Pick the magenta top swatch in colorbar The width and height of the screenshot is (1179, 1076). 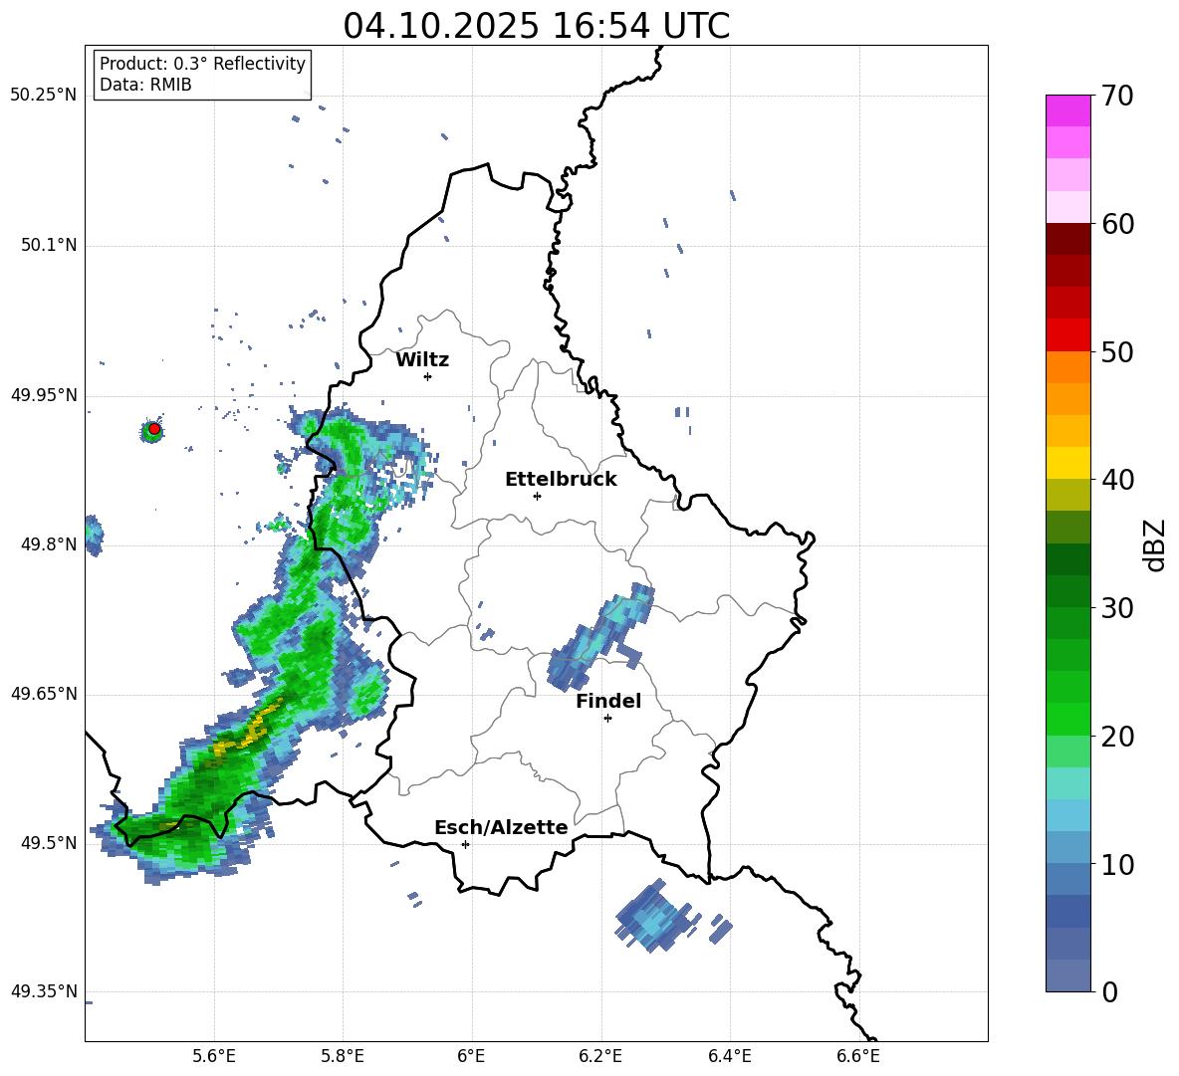tap(1067, 111)
